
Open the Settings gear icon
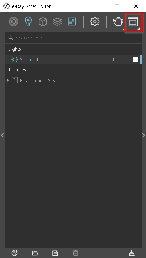click(x=95, y=22)
